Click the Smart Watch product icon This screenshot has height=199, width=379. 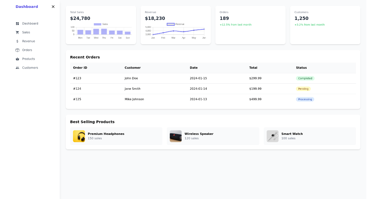point(272,136)
